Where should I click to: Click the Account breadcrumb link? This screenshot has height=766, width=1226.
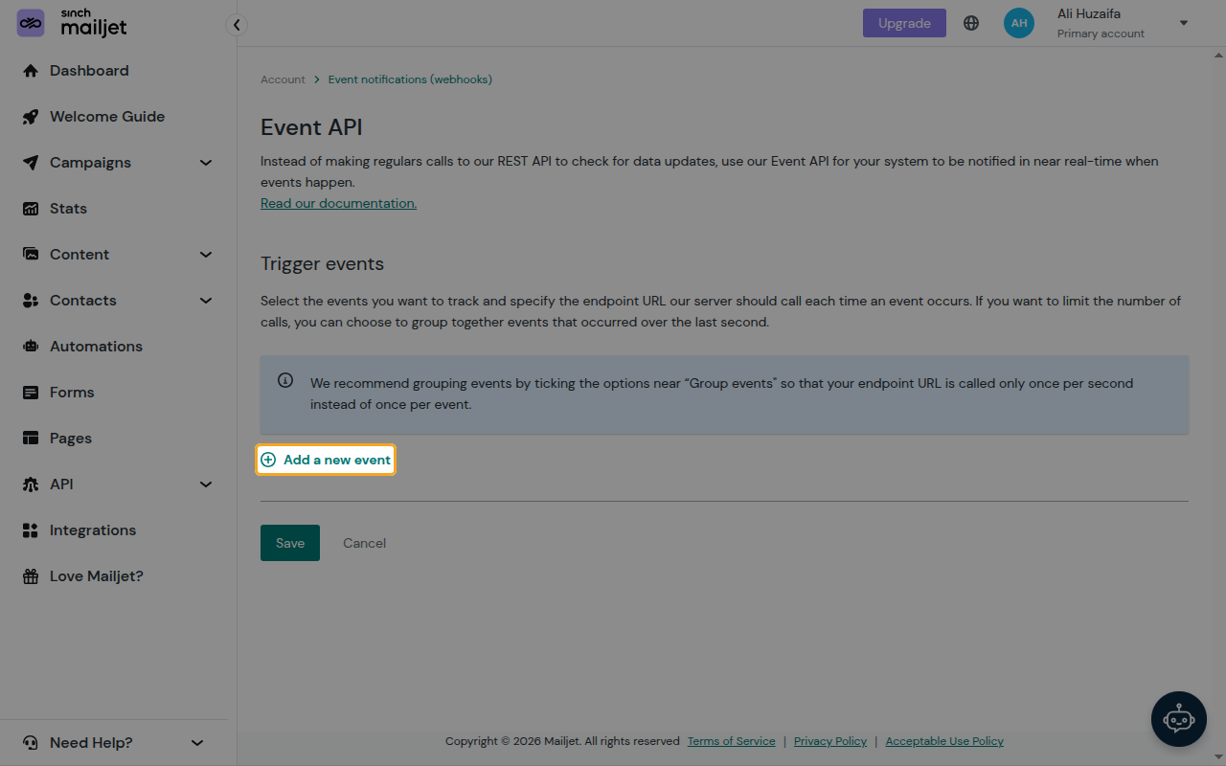coord(283,79)
